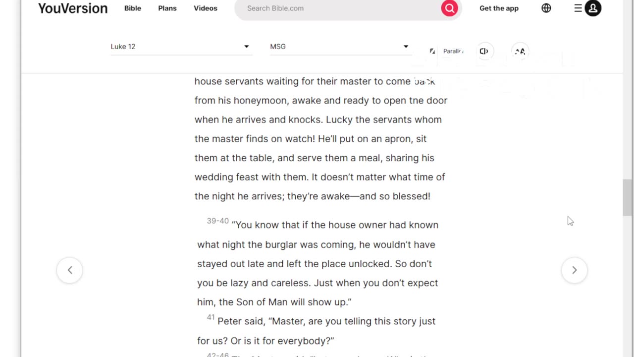Click text "the night he arrives; they’re awake"
Screen dimensions: 634x357
coord(272,196)
